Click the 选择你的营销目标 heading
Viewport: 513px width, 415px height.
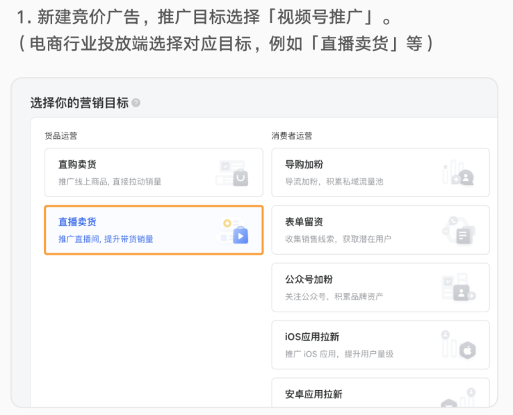(x=79, y=103)
